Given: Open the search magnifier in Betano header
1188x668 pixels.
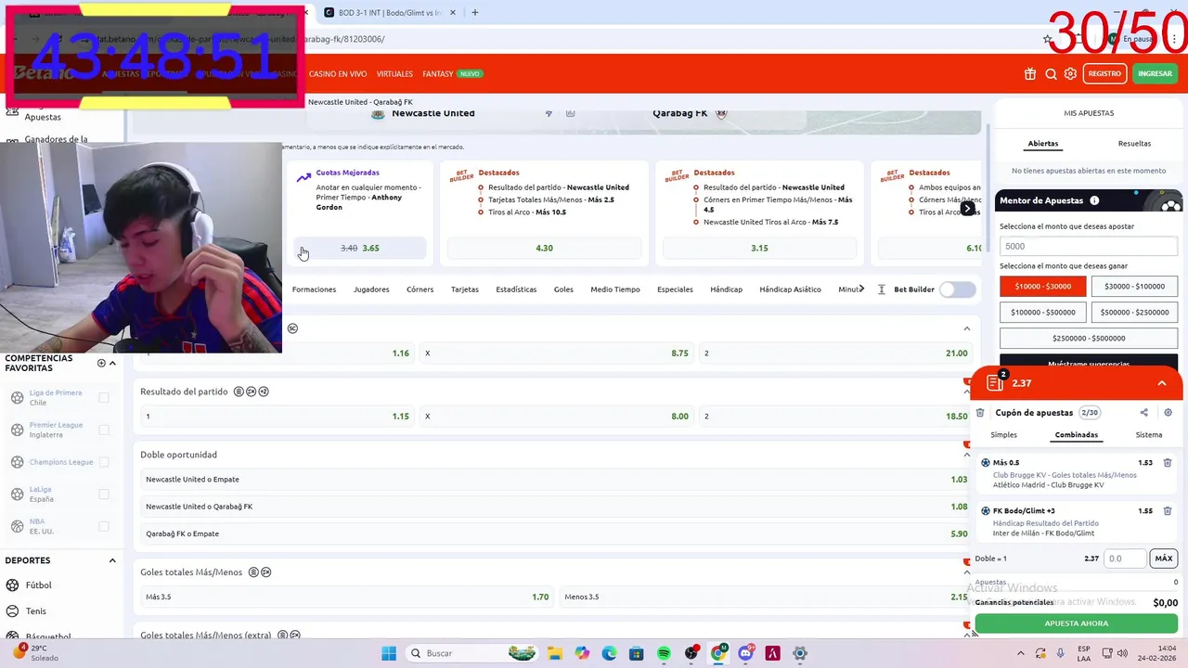Looking at the screenshot, I should coord(1051,74).
